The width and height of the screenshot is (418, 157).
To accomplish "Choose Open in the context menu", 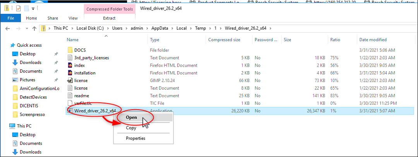I will (132, 117).
